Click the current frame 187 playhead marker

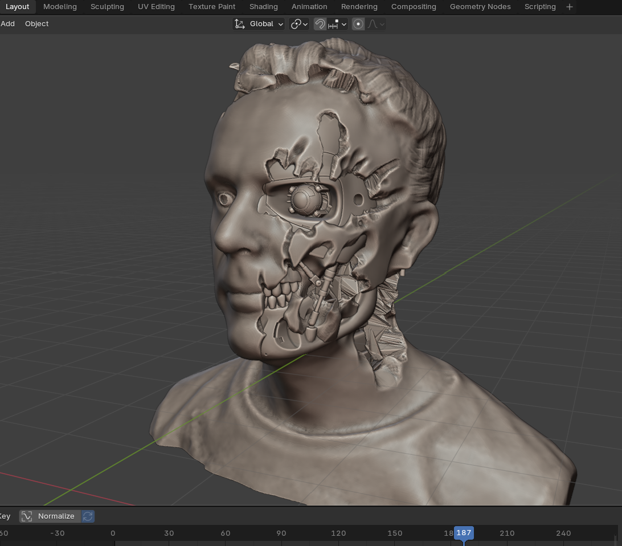pos(464,533)
